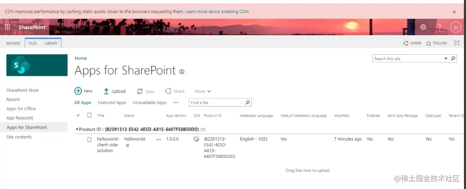
Task: Expand the More dropdown menu
Action: click(x=203, y=91)
